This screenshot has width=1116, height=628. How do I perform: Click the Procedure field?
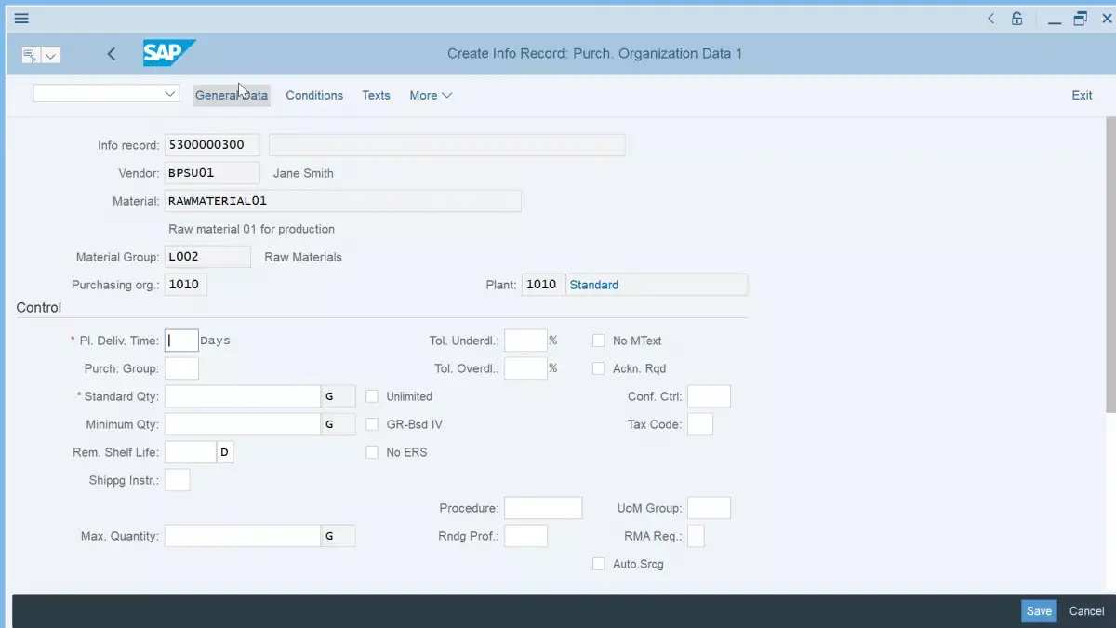(543, 508)
